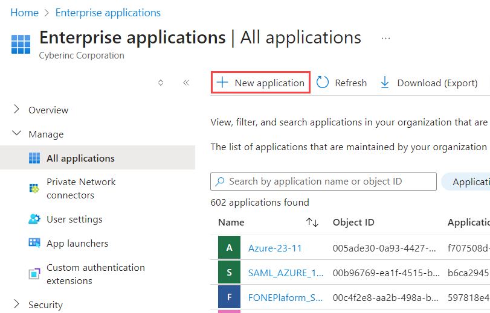Click the Name column header
The width and height of the screenshot is (490, 313).
[231, 222]
